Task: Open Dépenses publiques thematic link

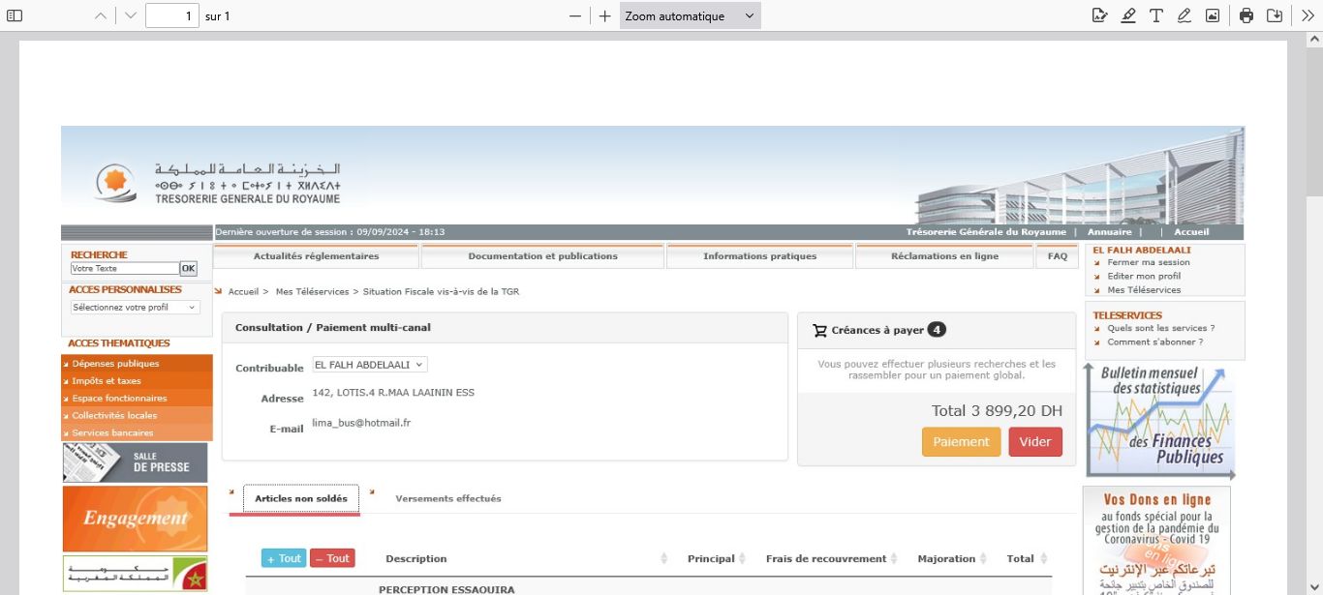Action: [x=137, y=364]
